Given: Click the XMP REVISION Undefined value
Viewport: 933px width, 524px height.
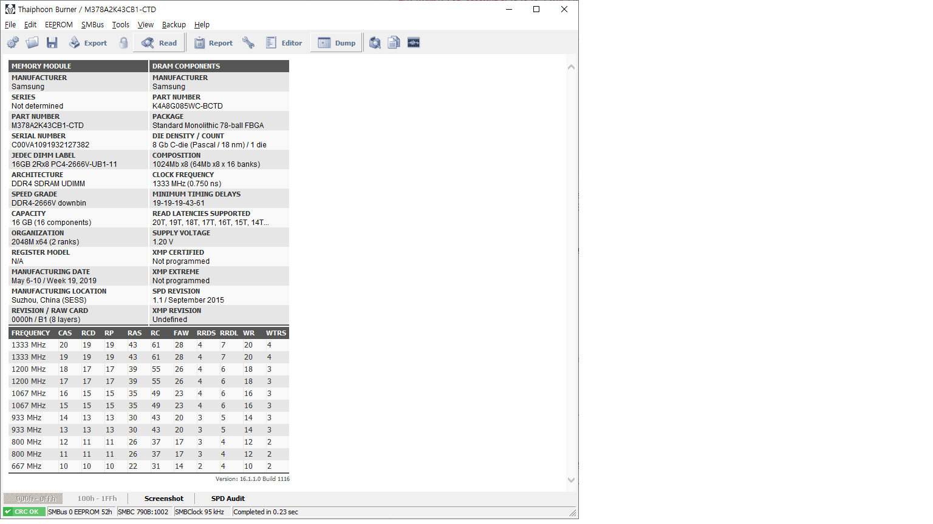Looking at the screenshot, I should point(170,320).
